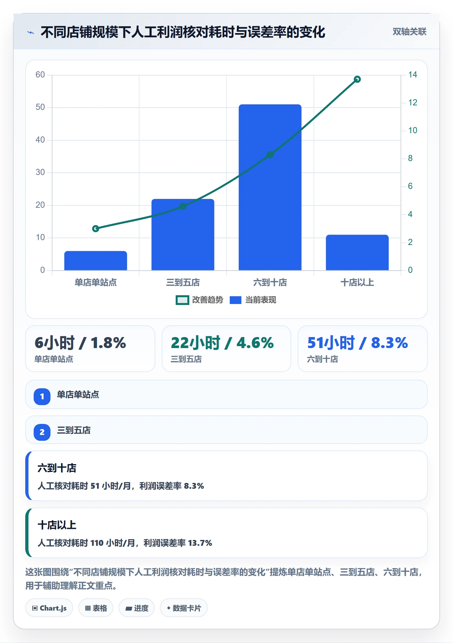Select the 51小时 / 8.3% data card
Viewport: 453px width, 643px height.
363,349
